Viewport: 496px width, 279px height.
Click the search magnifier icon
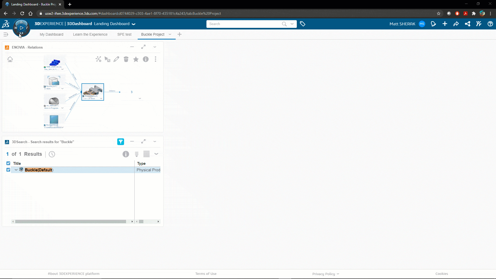(284, 24)
